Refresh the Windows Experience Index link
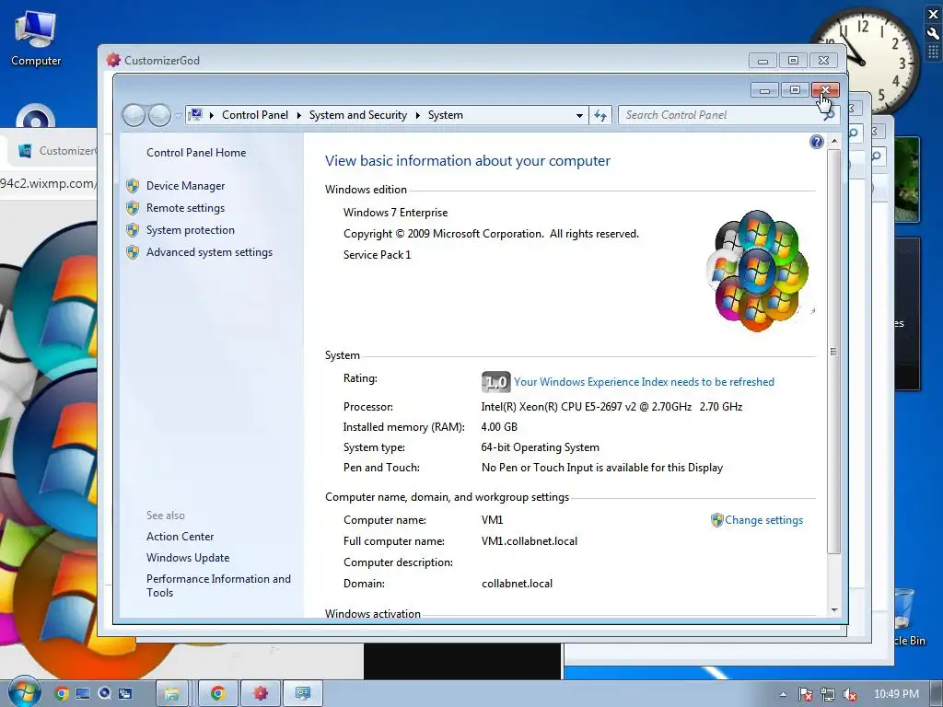 644,382
